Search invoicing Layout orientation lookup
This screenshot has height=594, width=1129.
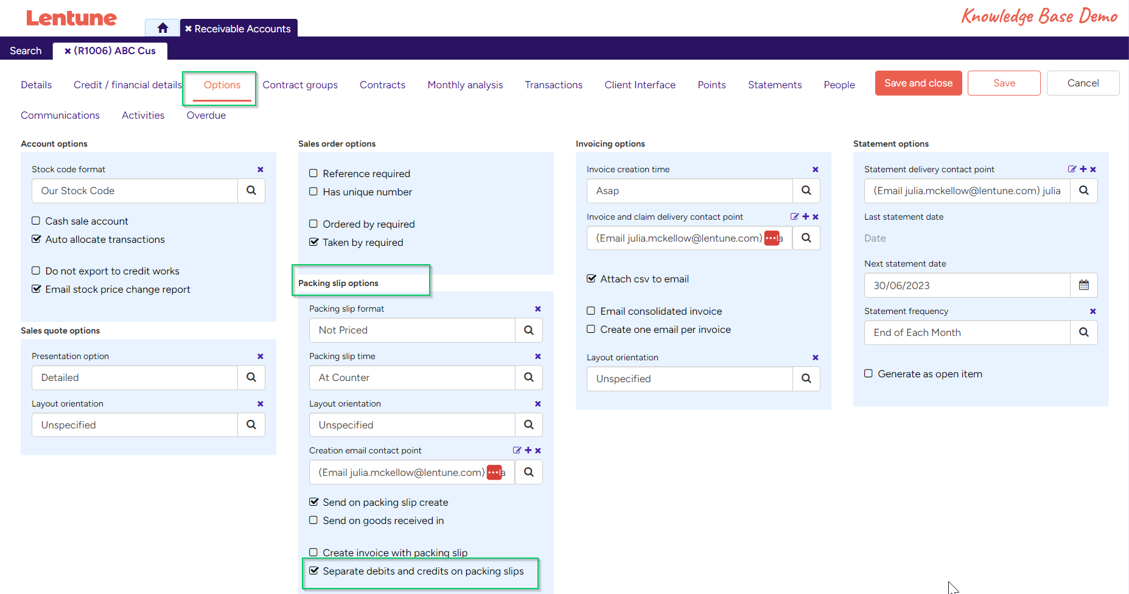(806, 379)
